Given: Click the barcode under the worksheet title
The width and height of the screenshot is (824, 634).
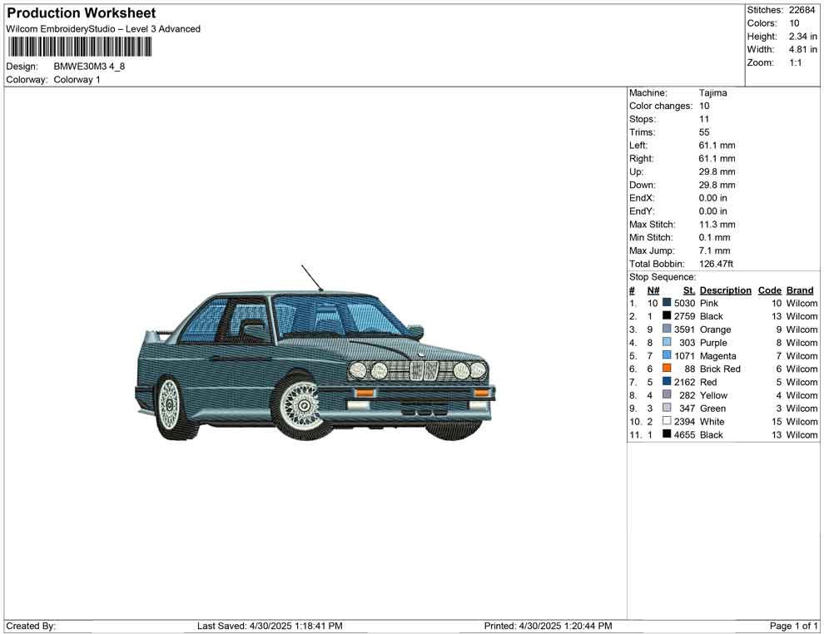Looking at the screenshot, I should [79, 47].
